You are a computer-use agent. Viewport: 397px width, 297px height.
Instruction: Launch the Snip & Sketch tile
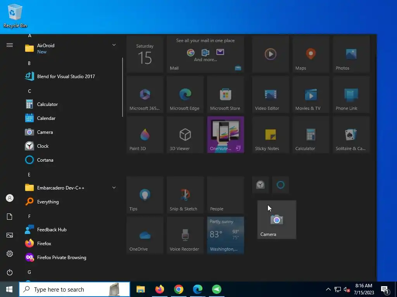click(185, 195)
